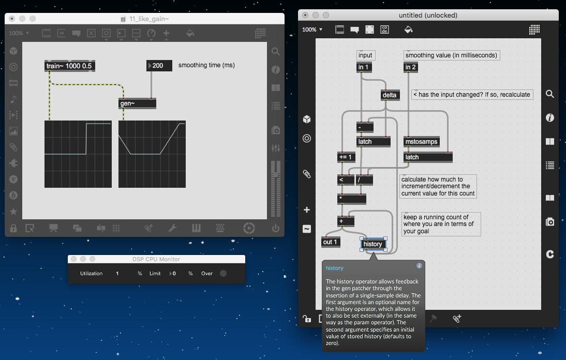This screenshot has width=566, height=360.
Task: Click the star favorites icon in 11_like_gain~ sidebar
Action: [13, 212]
